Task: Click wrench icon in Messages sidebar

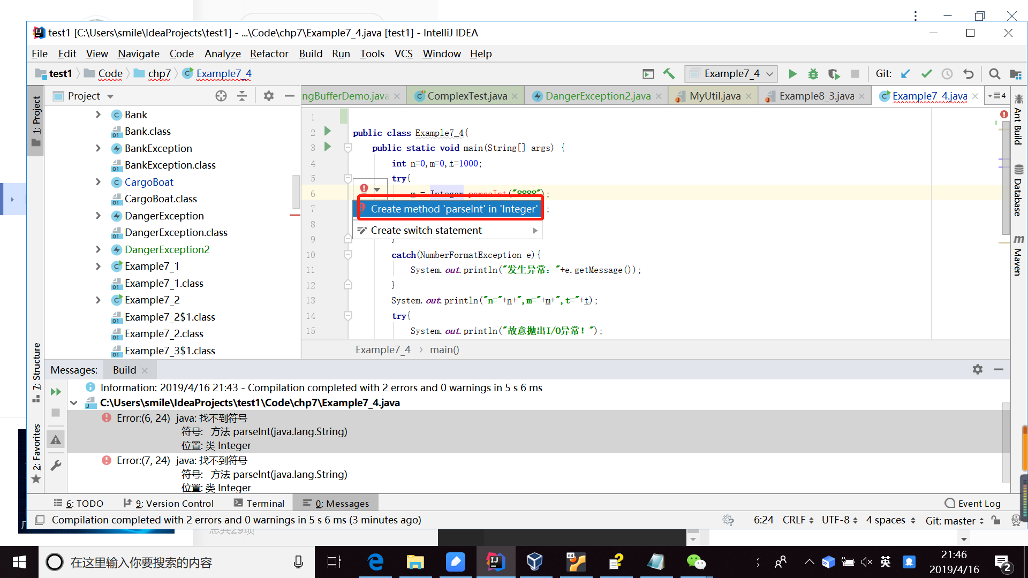Action: click(56, 465)
